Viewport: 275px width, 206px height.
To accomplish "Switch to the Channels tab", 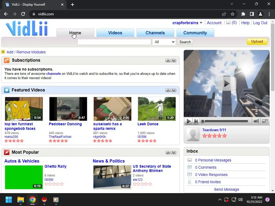I will point(155,33).
